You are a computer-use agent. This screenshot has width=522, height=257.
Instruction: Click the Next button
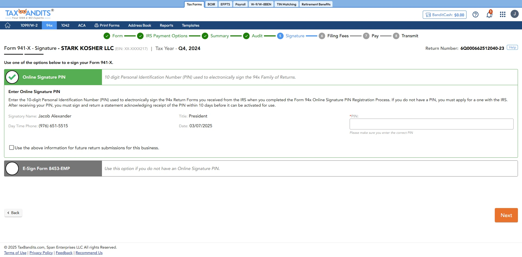[x=506, y=215]
